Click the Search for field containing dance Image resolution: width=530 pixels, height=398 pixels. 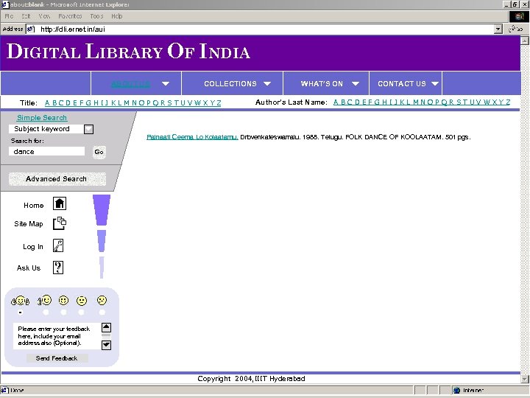coord(46,151)
